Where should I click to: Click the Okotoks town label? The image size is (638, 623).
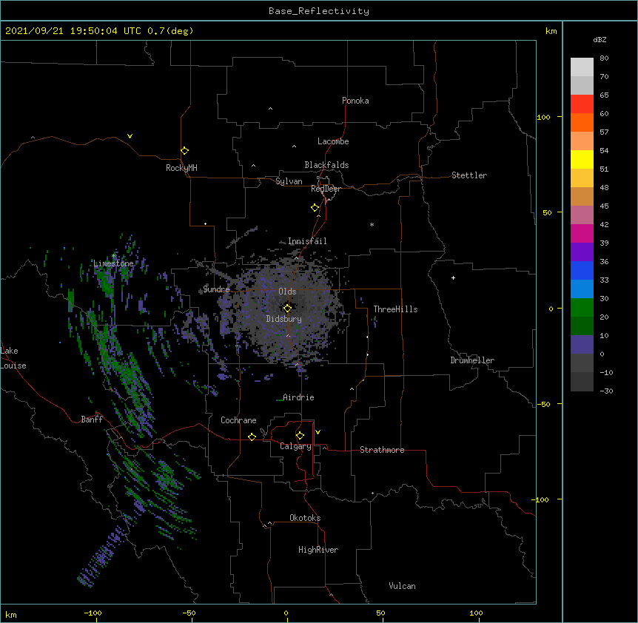(305, 518)
